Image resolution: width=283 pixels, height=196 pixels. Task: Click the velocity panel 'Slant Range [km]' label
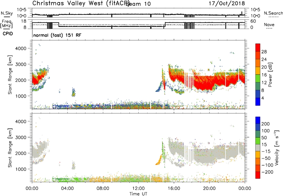pos(10,148)
